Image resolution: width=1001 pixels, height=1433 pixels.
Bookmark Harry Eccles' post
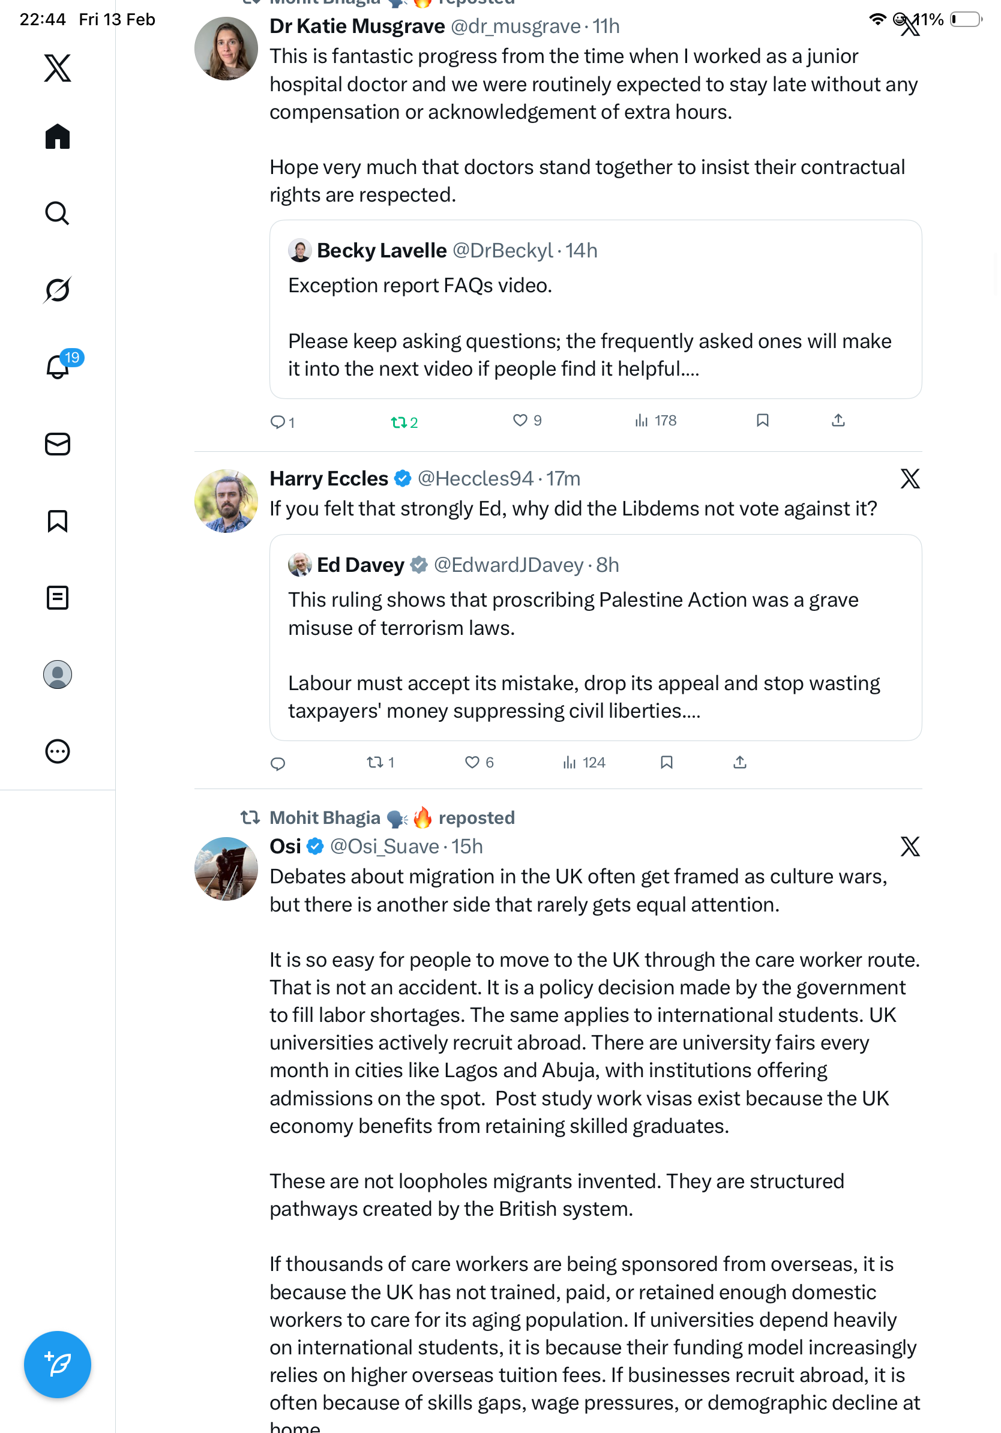[667, 762]
